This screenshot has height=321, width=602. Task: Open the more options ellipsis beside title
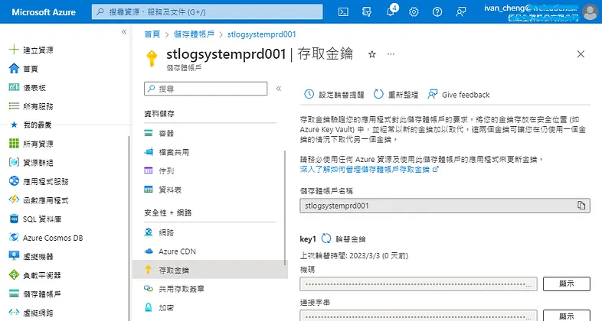391,54
